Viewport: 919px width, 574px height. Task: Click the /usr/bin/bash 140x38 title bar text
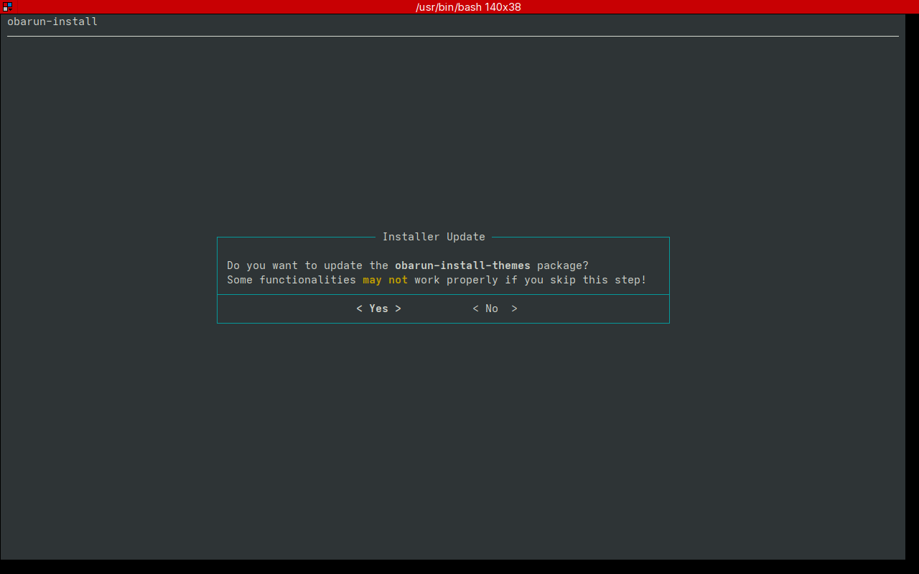pos(468,7)
